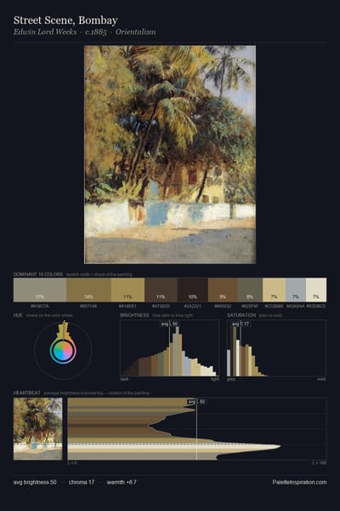
Task: Click the Street Scene, Bombay title
Action: coord(65,20)
